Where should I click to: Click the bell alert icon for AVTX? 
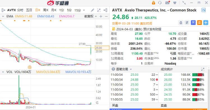pos(181,23)
